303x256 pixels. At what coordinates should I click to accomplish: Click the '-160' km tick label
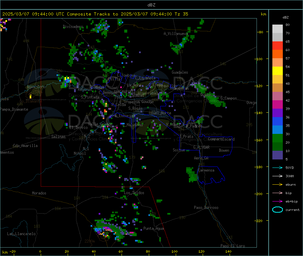259,140
